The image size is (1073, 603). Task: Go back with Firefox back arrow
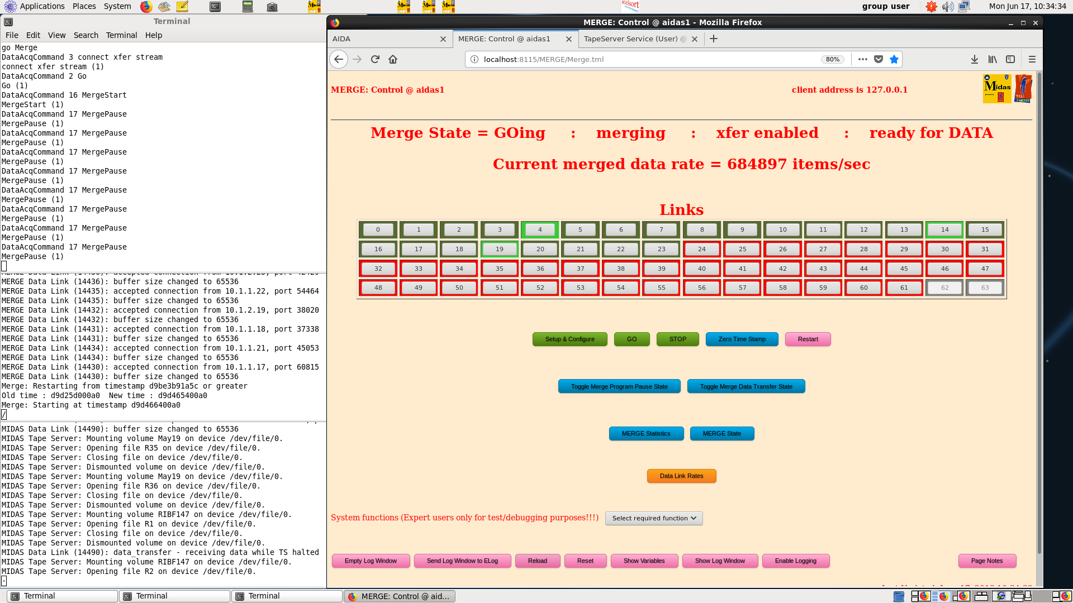coord(339,59)
